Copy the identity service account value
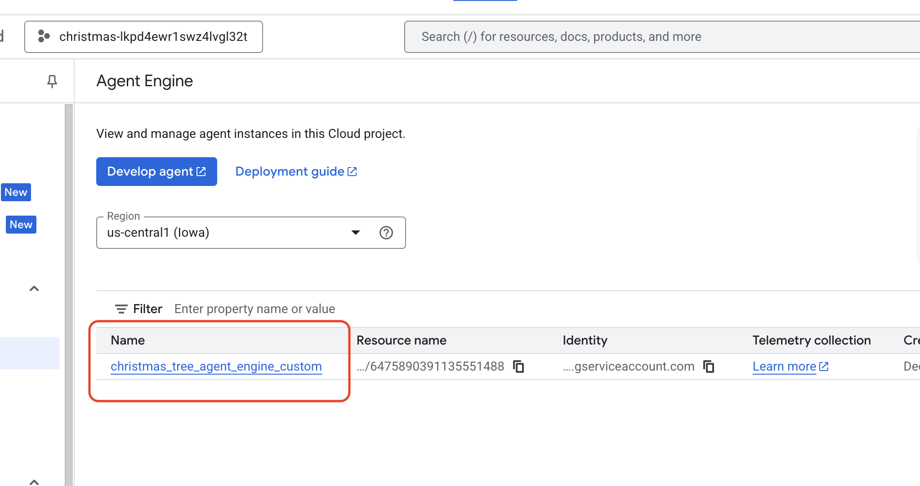 (709, 367)
